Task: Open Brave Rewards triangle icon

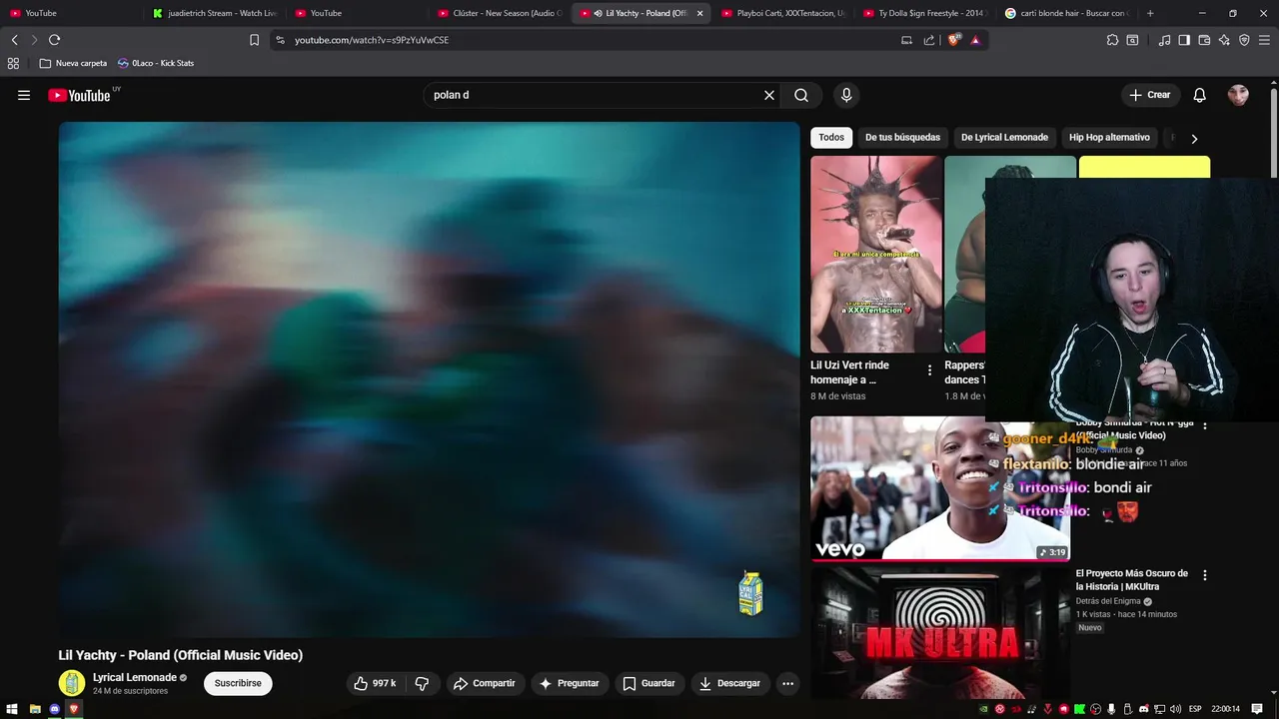Action: 975,40
